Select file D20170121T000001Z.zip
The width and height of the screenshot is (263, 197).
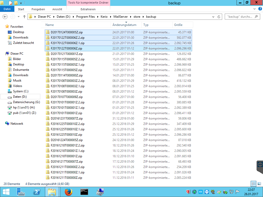tap(67, 54)
